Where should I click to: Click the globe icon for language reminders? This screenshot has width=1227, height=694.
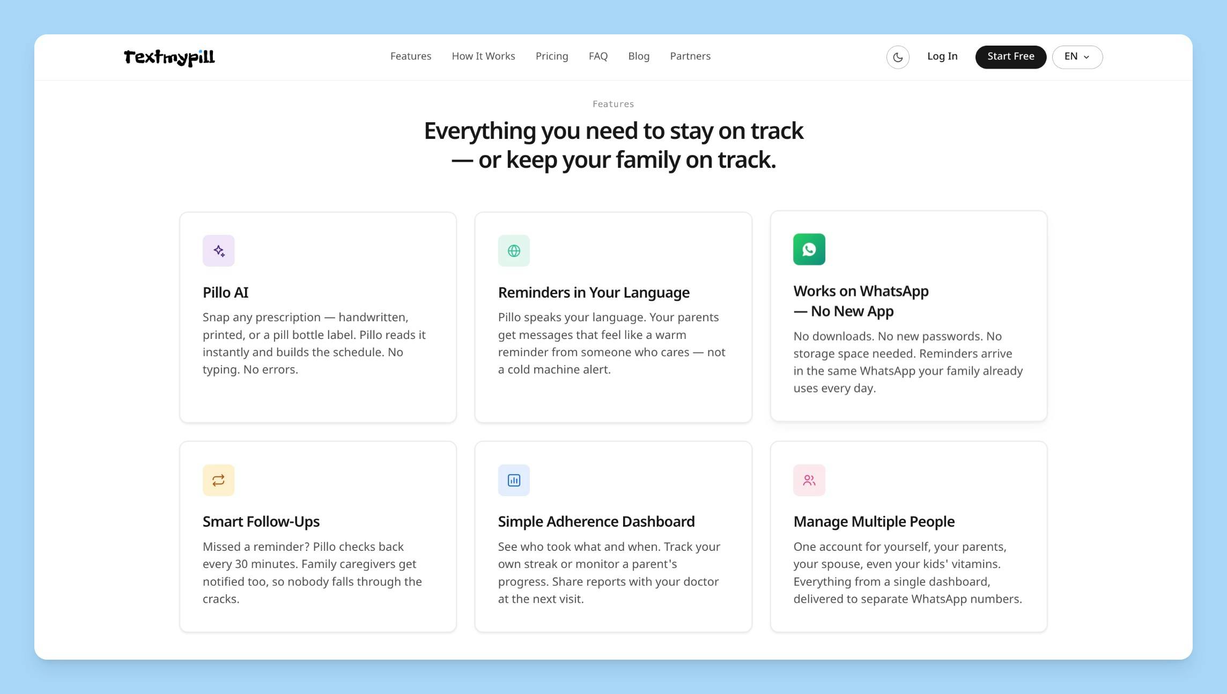pos(514,250)
